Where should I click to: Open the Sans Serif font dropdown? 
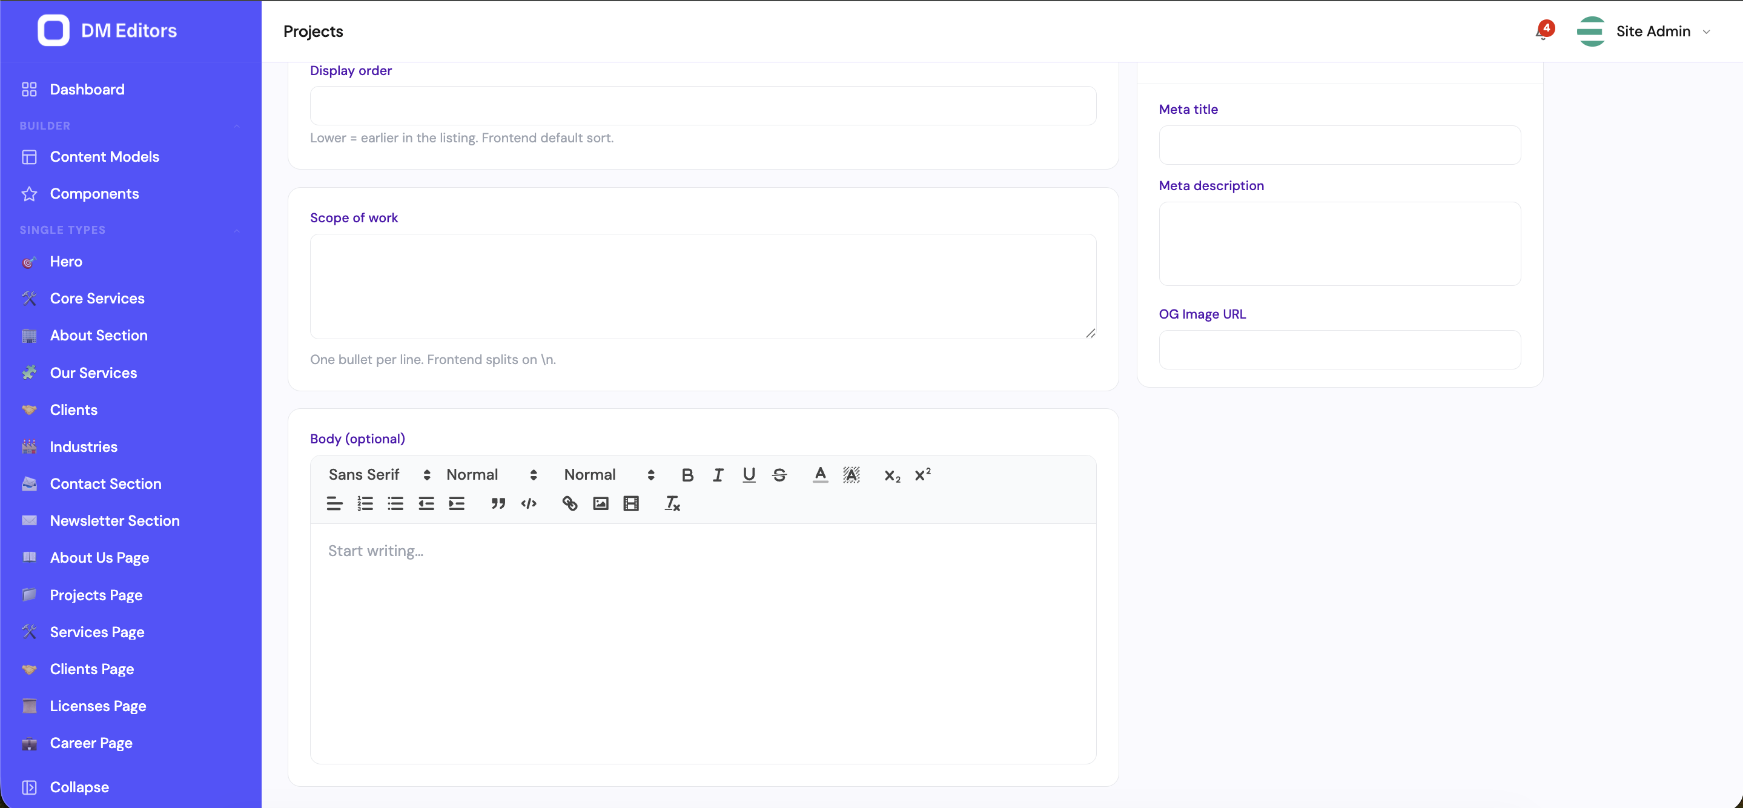tap(379, 475)
